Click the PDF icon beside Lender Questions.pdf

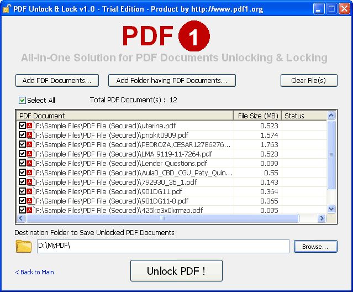point(30,163)
